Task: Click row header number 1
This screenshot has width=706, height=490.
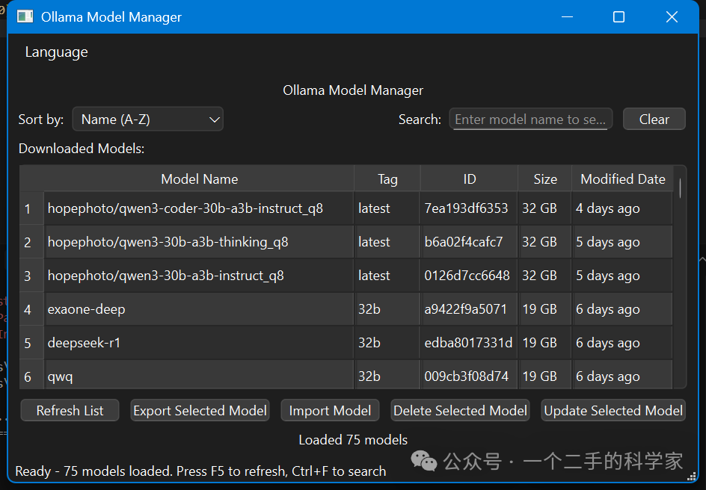Action: pos(31,208)
